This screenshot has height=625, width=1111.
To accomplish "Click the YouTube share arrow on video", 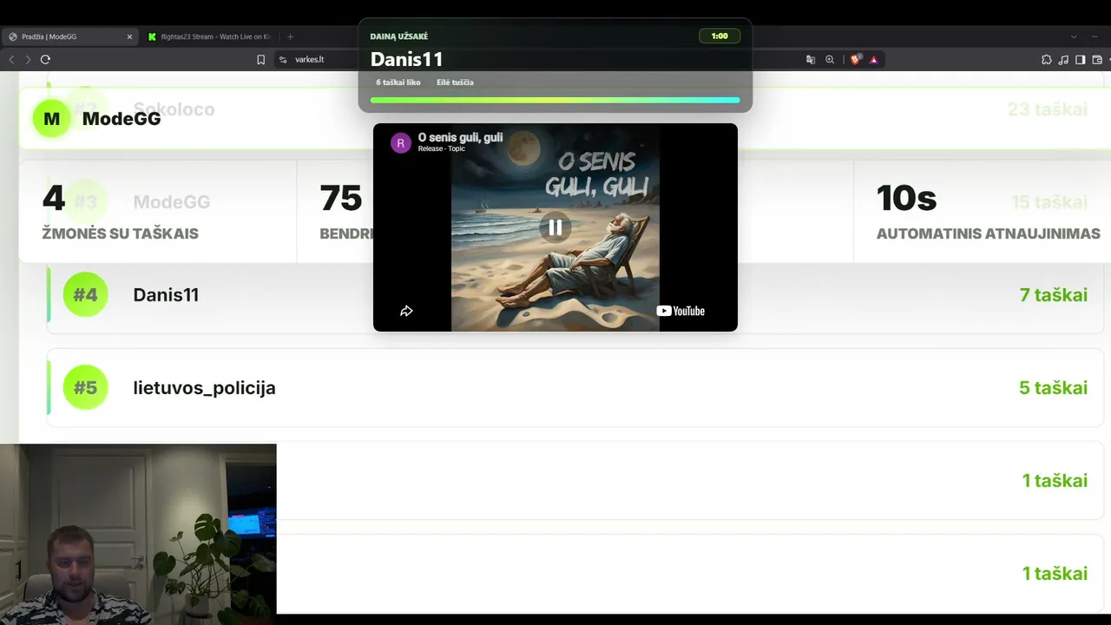I will pos(406,311).
